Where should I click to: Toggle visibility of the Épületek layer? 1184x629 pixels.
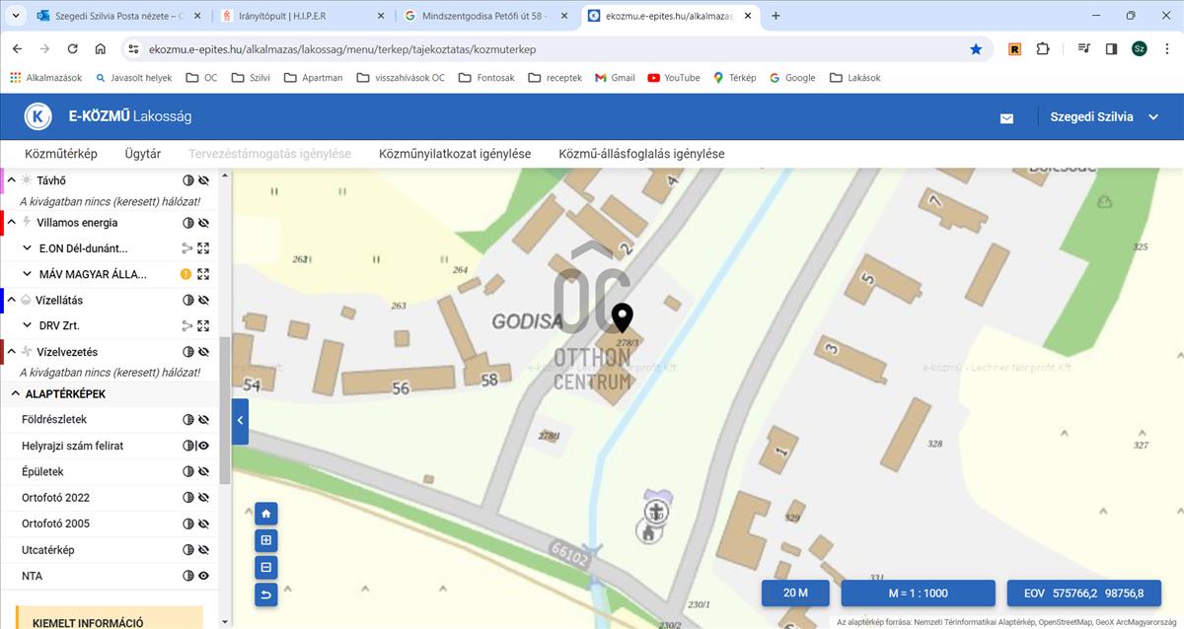[x=204, y=472]
